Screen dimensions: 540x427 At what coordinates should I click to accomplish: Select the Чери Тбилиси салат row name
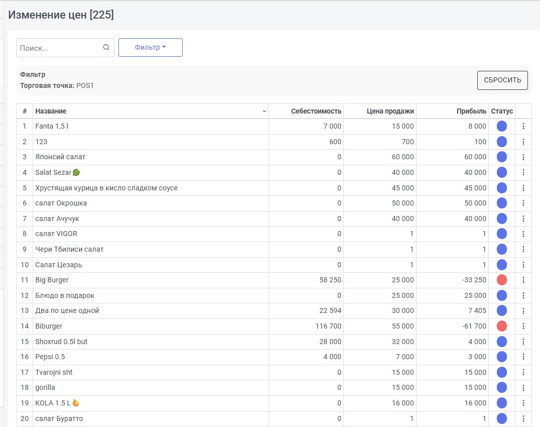tap(69, 249)
